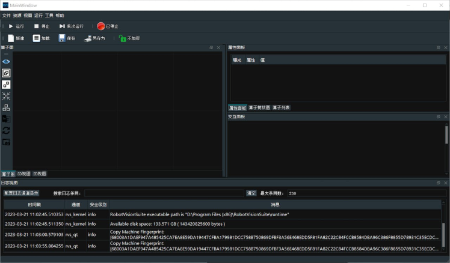Toggle the eye visibility icon in sidebar
Screen dimensions: 450x263
pyautogui.click(x=6, y=61)
